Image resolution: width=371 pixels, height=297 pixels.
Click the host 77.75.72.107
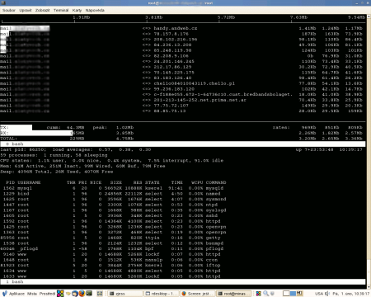tap(171, 106)
